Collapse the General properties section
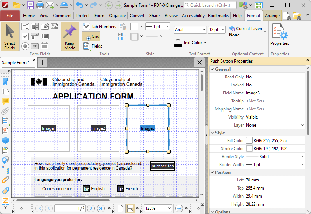 pos(212,69)
